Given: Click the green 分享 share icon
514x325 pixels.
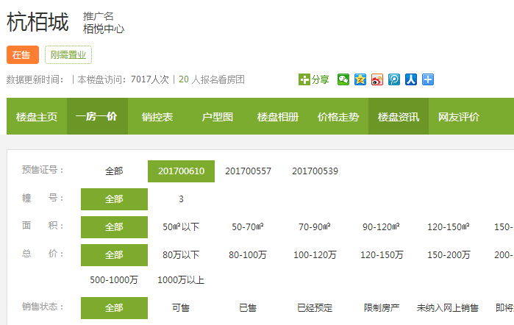Looking at the screenshot, I should (304, 79).
